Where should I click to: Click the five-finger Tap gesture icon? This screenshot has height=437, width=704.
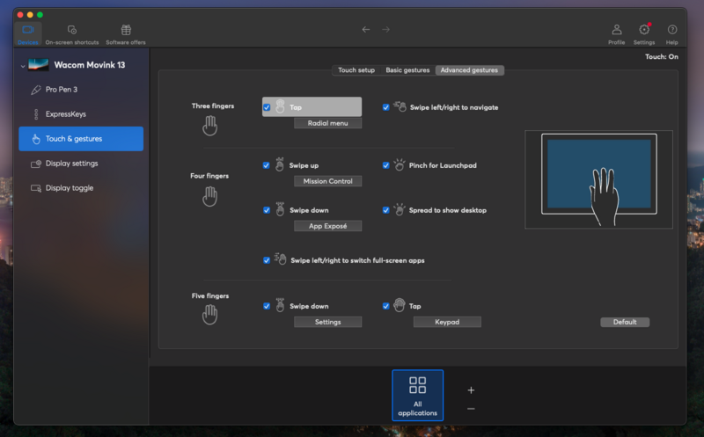[x=400, y=305]
